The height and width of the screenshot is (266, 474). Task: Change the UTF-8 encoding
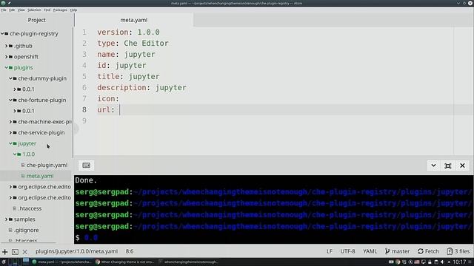pyautogui.click(x=347, y=251)
